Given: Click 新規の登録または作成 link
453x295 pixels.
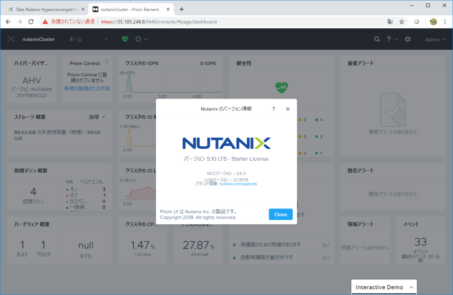Looking at the screenshot, I should 87,88.
